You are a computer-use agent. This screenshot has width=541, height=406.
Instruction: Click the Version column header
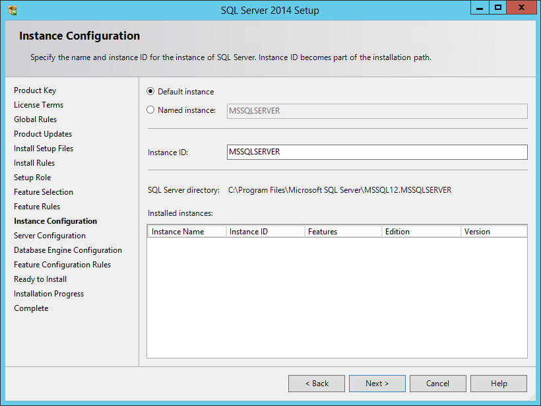pyautogui.click(x=494, y=232)
